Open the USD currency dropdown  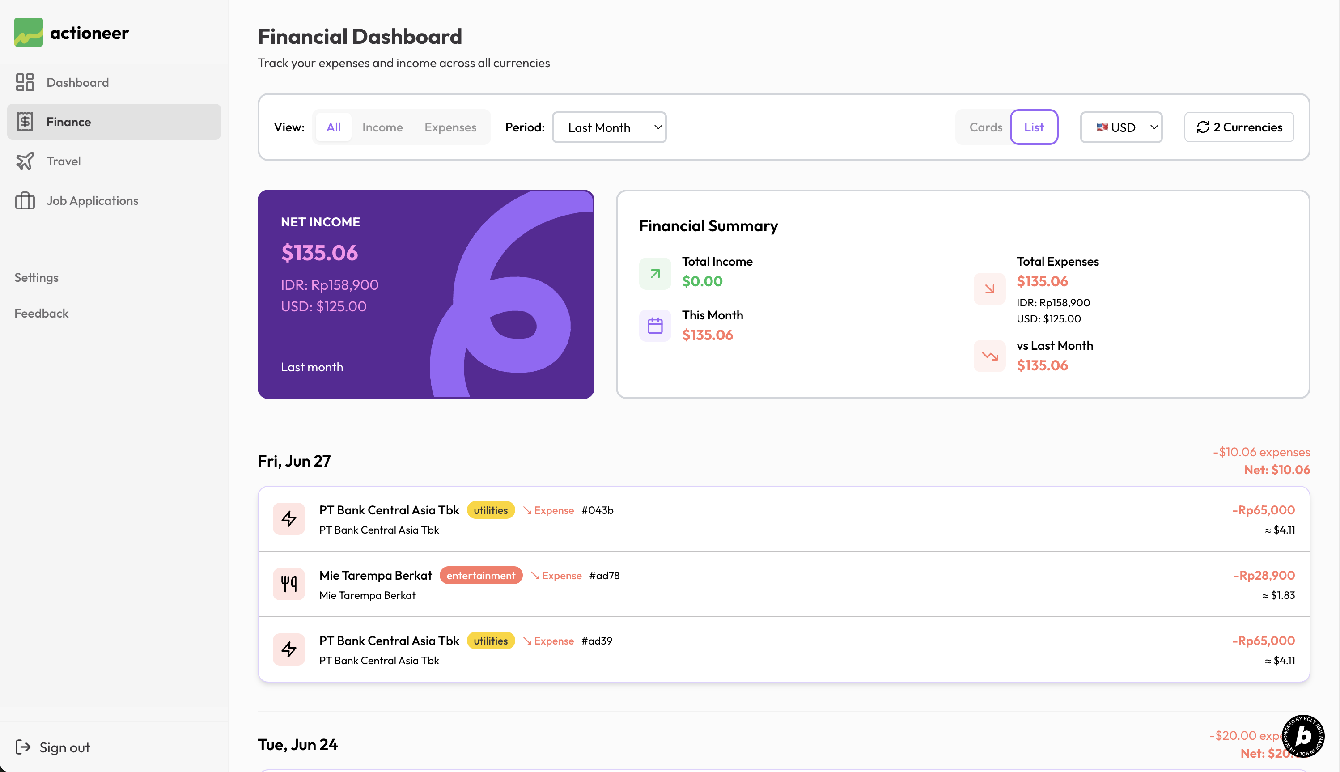click(x=1121, y=127)
